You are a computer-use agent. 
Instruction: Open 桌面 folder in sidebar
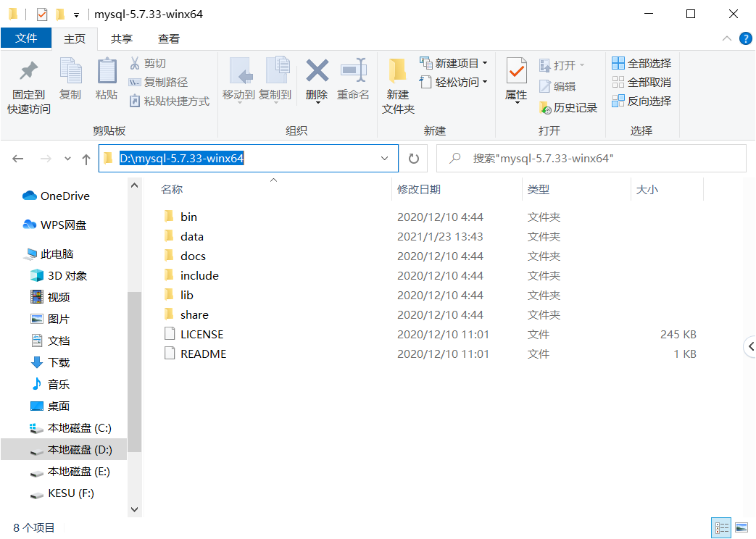click(58, 406)
